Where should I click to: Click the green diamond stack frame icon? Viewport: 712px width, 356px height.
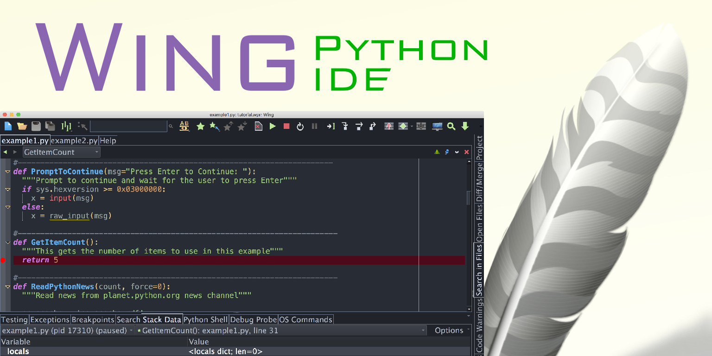tap(403, 126)
